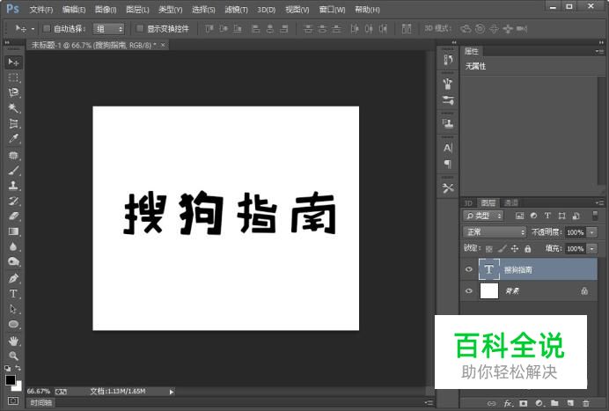Select the Brush tool
Viewport: 609px width, 411px height.
coord(13,170)
